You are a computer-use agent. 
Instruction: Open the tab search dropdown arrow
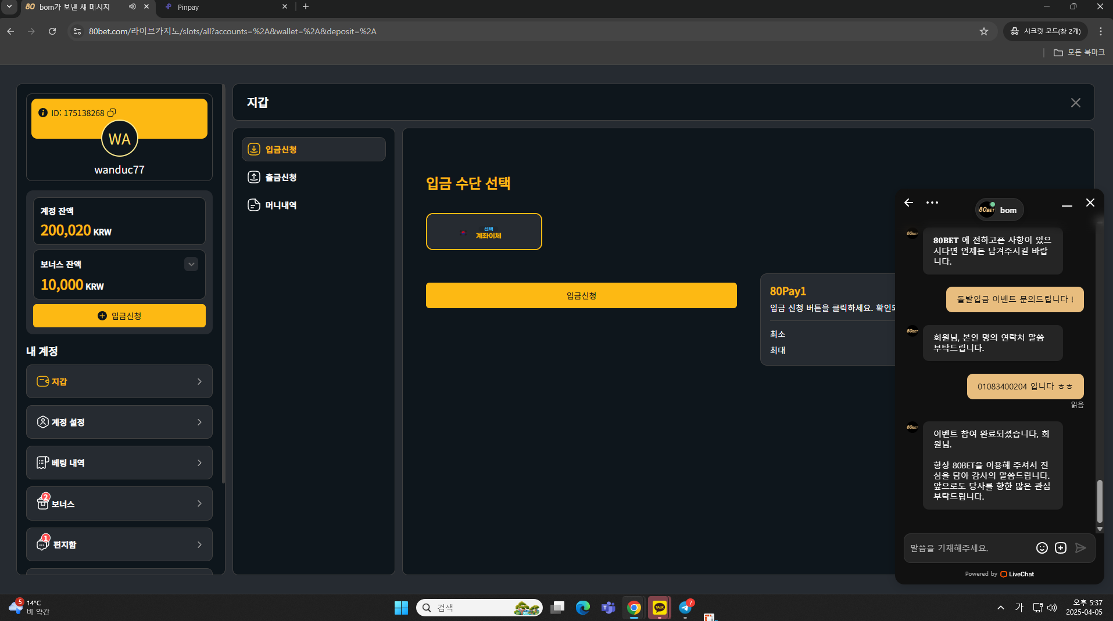click(x=9, y=6)
